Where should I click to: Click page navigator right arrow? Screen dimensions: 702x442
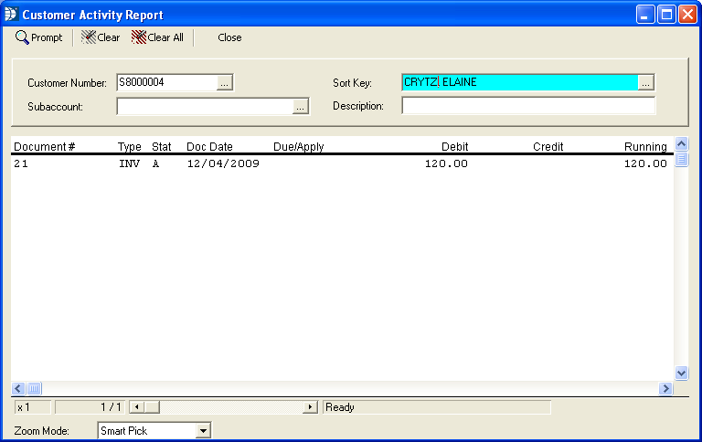click(x=311, y=407)
